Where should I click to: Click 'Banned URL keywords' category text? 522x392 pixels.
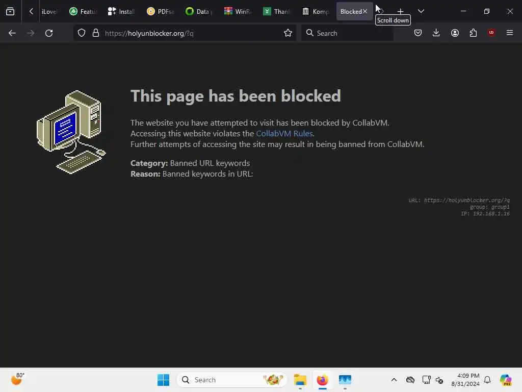pos(210,163)
